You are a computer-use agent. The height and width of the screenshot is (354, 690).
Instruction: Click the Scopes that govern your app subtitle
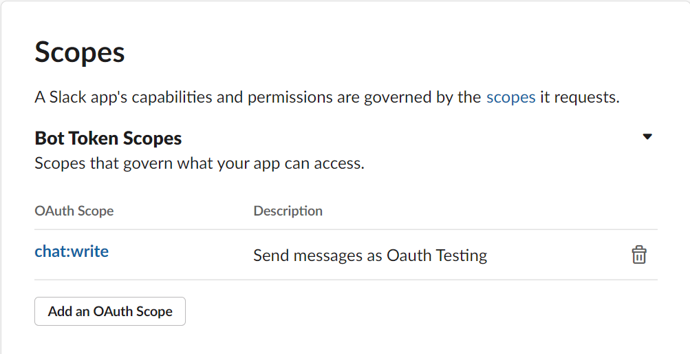tap(199, 163)
